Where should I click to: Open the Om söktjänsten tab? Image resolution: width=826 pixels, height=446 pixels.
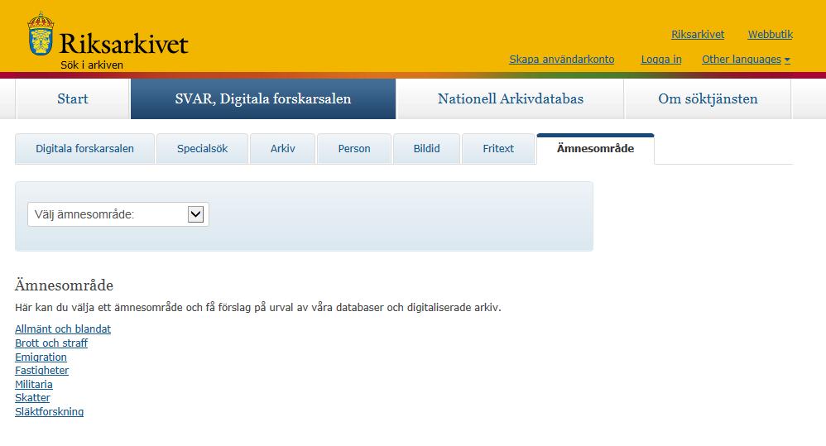[x=708, y=99]
